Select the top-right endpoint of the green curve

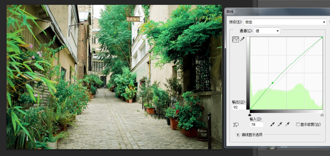322,37
